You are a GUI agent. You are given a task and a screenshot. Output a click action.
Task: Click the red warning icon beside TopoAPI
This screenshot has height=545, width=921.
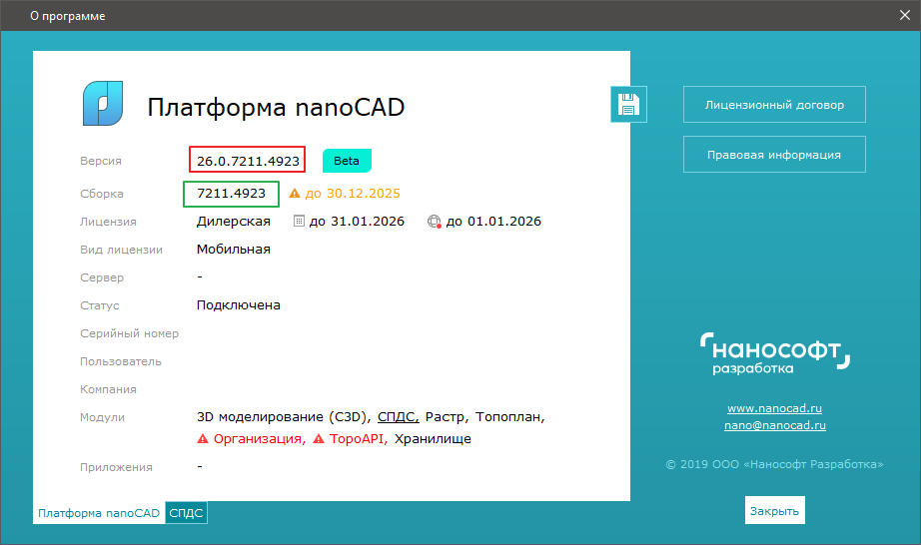tap(319, 439)
